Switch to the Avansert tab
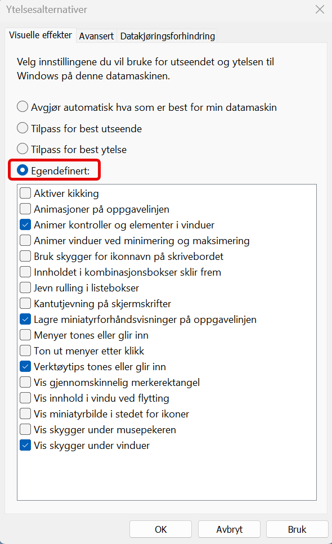This screenshot has height=544, width=332. point(96,35)
